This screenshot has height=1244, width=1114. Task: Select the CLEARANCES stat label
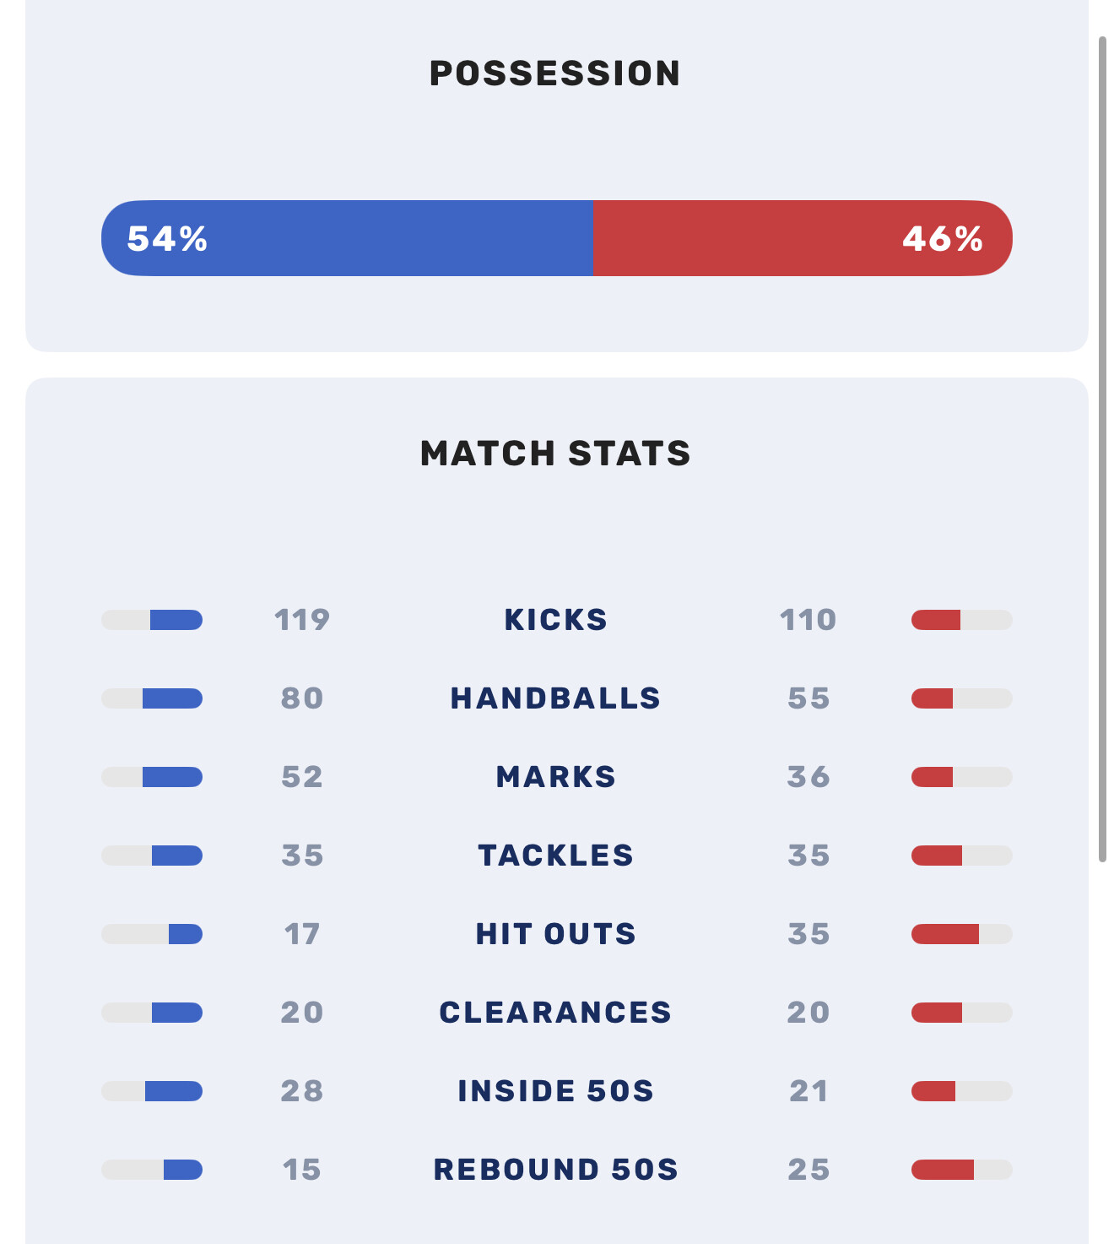[555, 1013]
